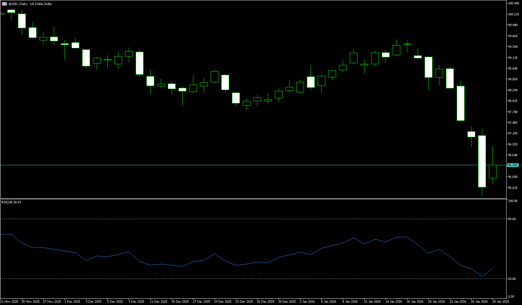Viewport: 522px width, 305px height.
Task: Click the 2 Jan 2026 date label
Action: 307,302
